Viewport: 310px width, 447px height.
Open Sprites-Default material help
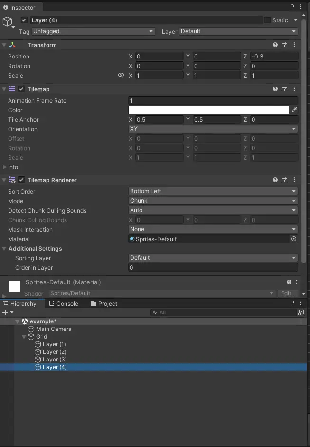[289, 282]
